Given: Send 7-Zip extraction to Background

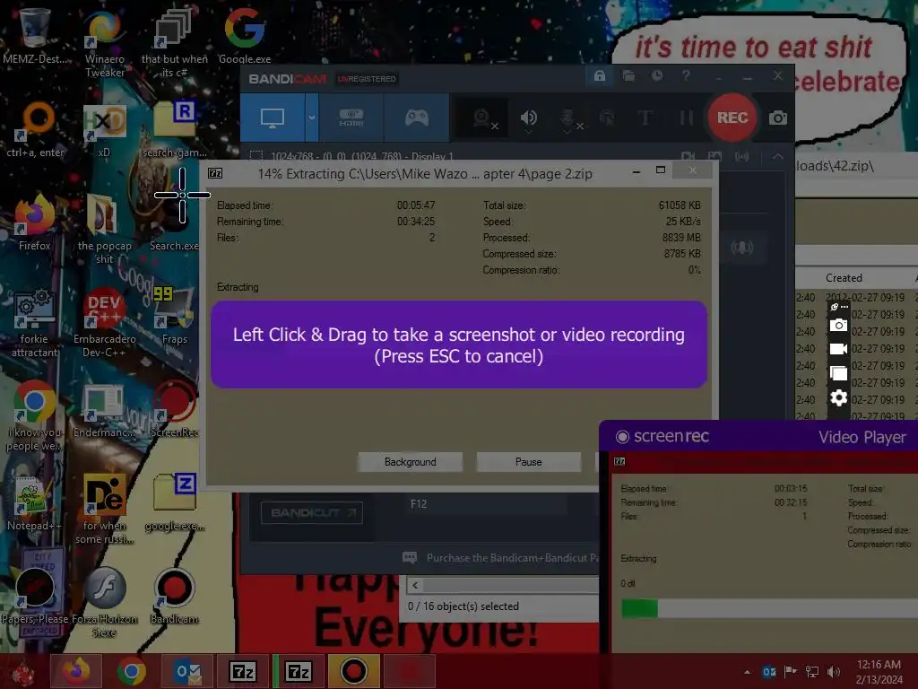Looking at the screenshot, I should coord(411,462).
